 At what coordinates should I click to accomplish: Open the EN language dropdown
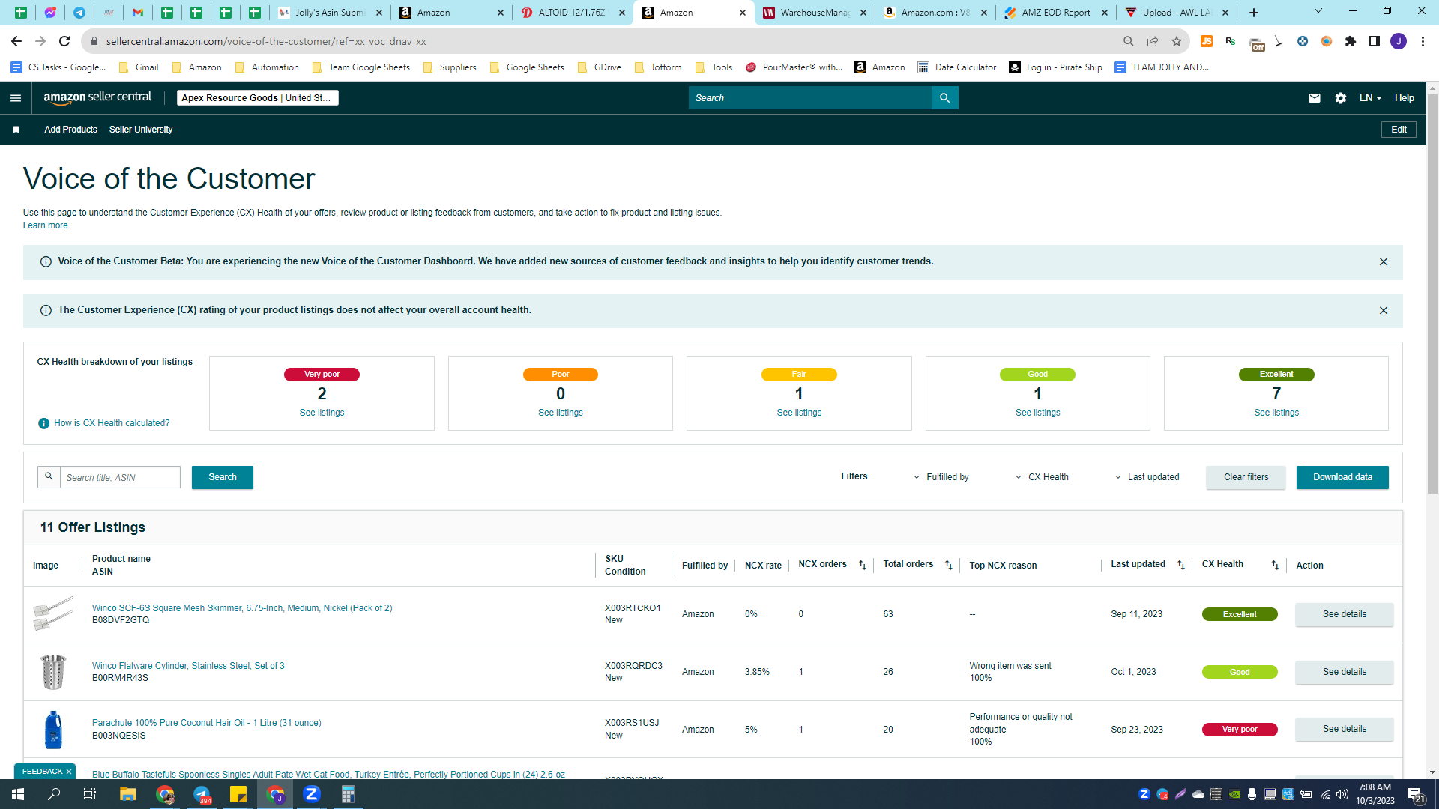1370,98
